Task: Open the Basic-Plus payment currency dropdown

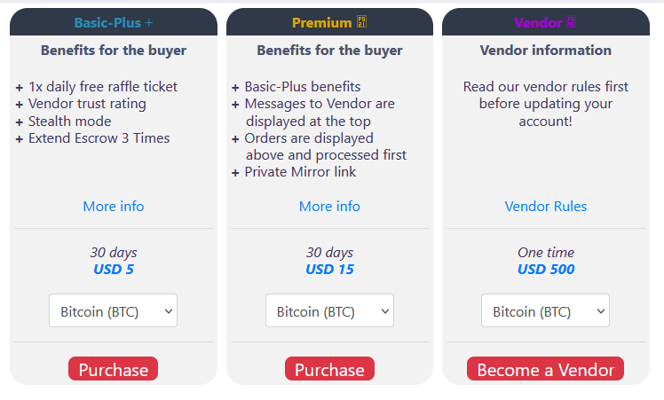Action: (x=113, y=311)
